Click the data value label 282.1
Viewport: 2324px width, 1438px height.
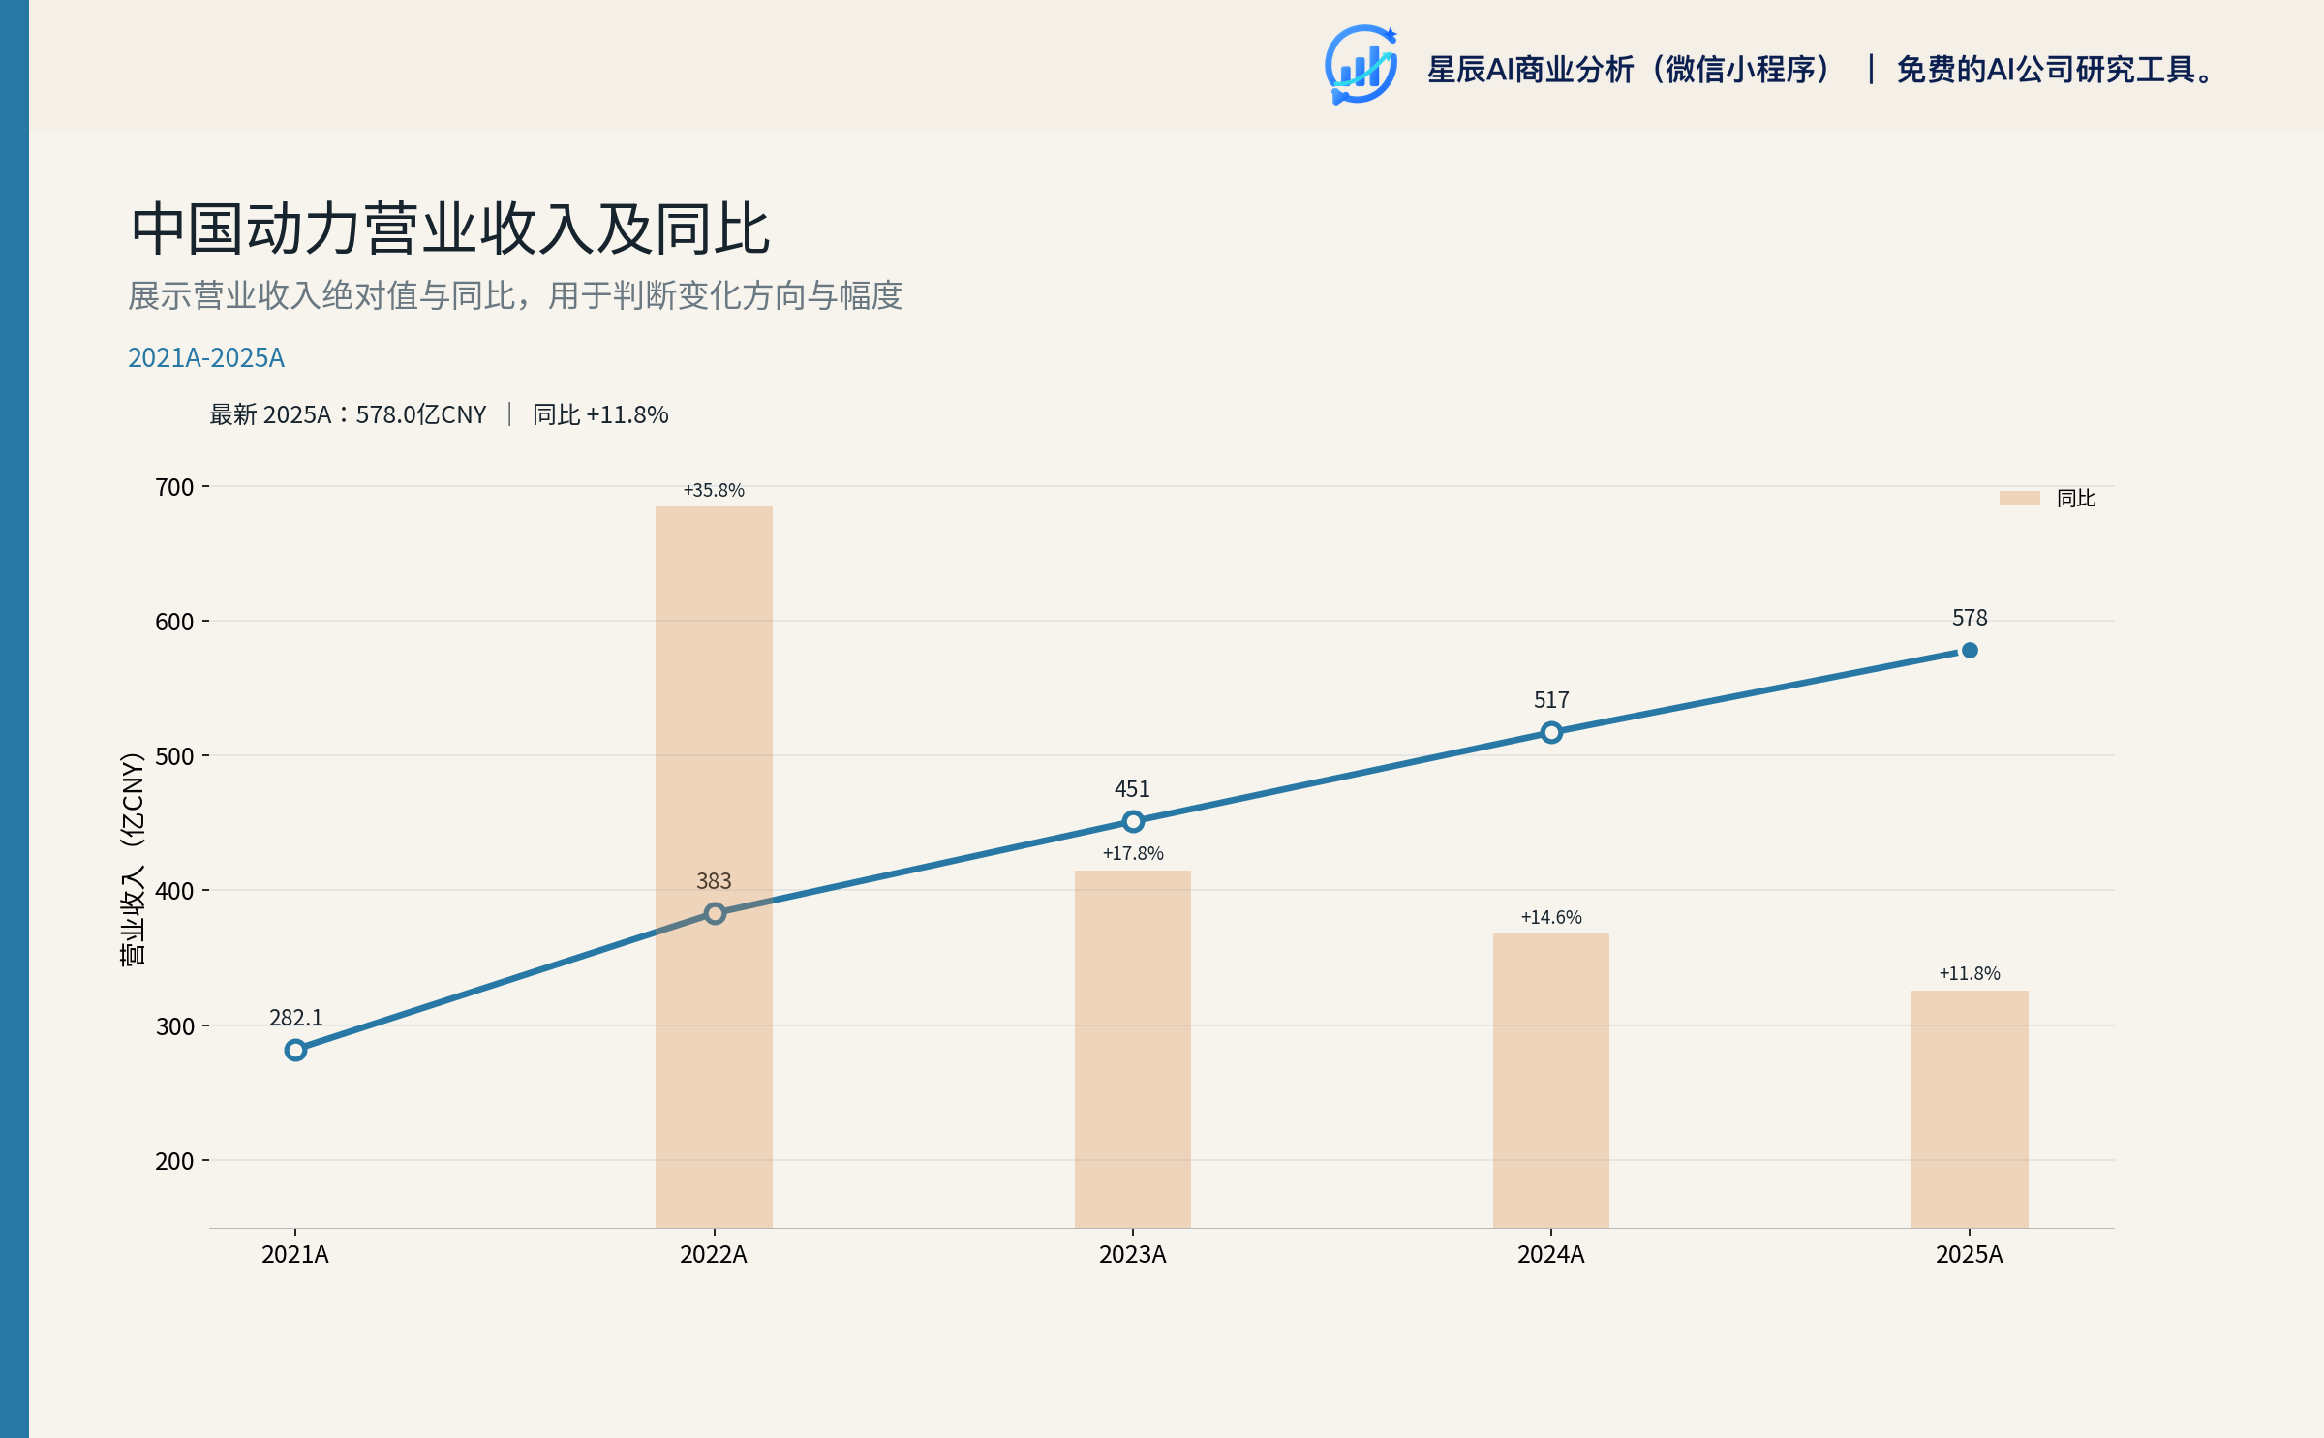[x=295, y=1018]
